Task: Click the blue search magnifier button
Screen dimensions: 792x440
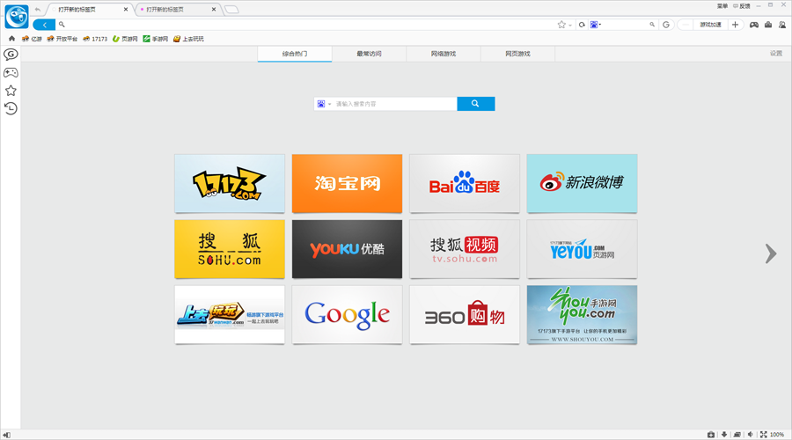Action: pyautogui.click(x=475, y=104)
